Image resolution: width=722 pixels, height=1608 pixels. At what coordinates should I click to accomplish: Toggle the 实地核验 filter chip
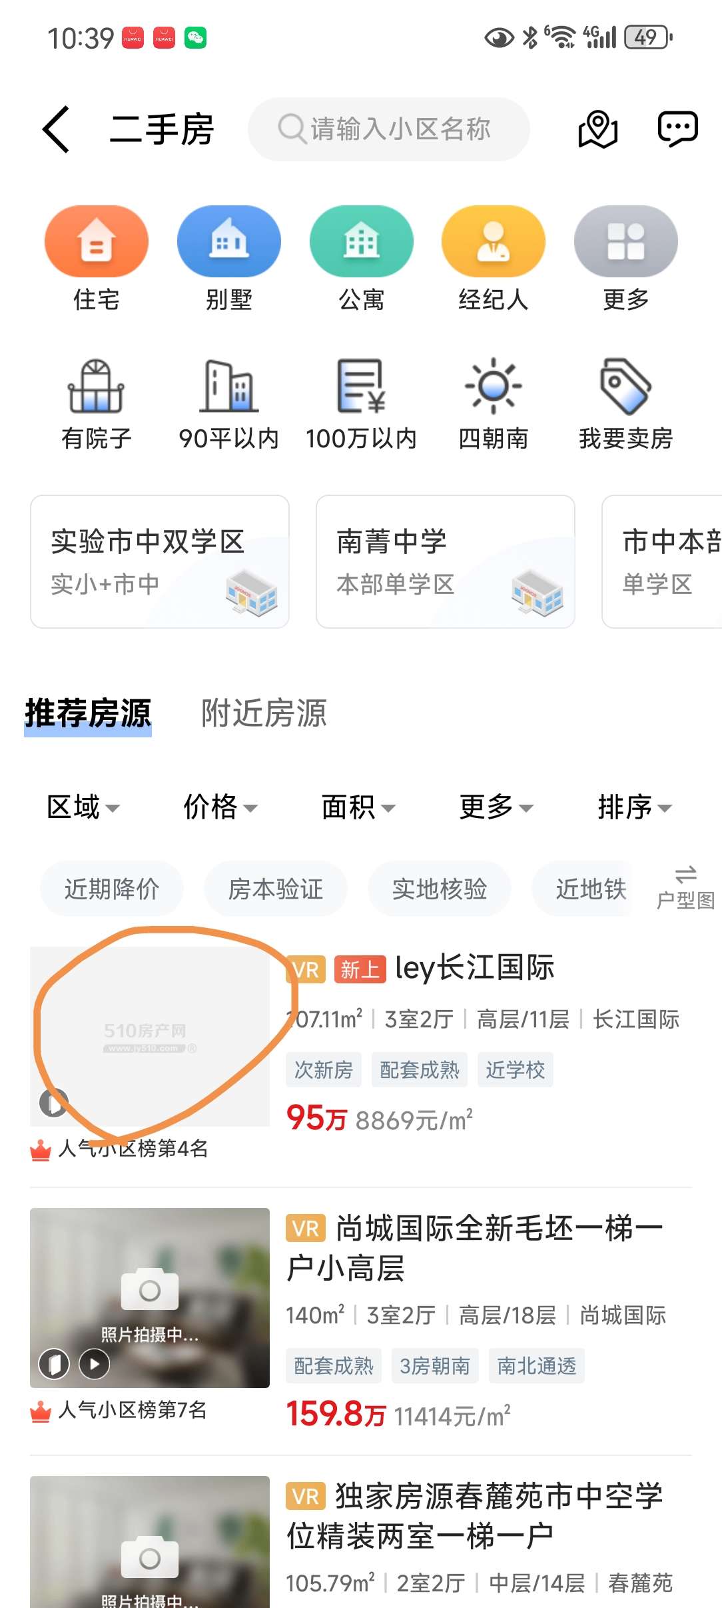point(440,889)
